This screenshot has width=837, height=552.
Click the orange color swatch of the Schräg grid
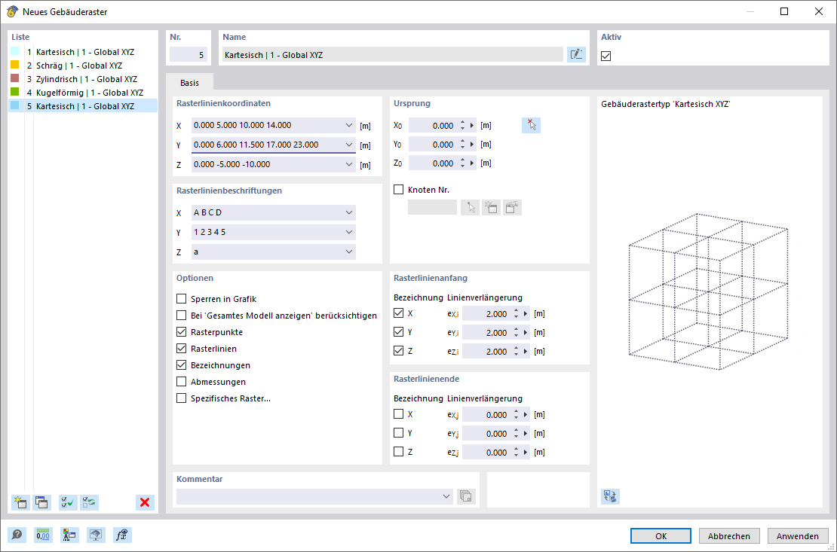[x=15, y=65]
